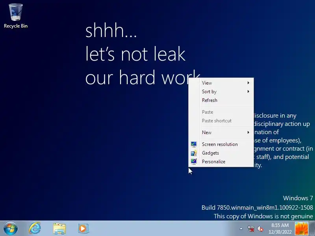Open Windows Explorer folder icon on taskbar

[59, 229]
